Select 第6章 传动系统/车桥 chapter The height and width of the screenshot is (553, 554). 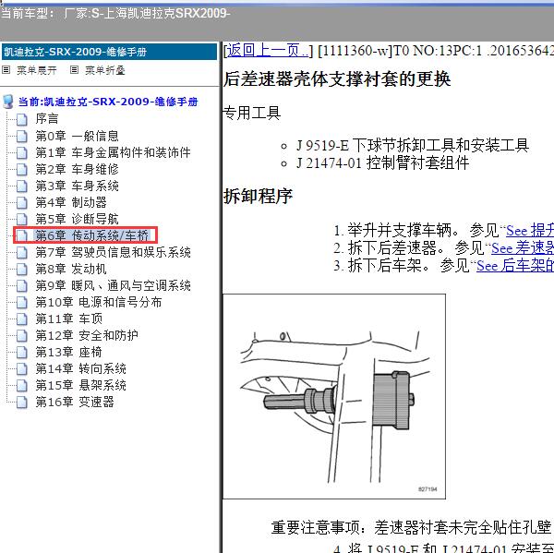coord(91,235)
